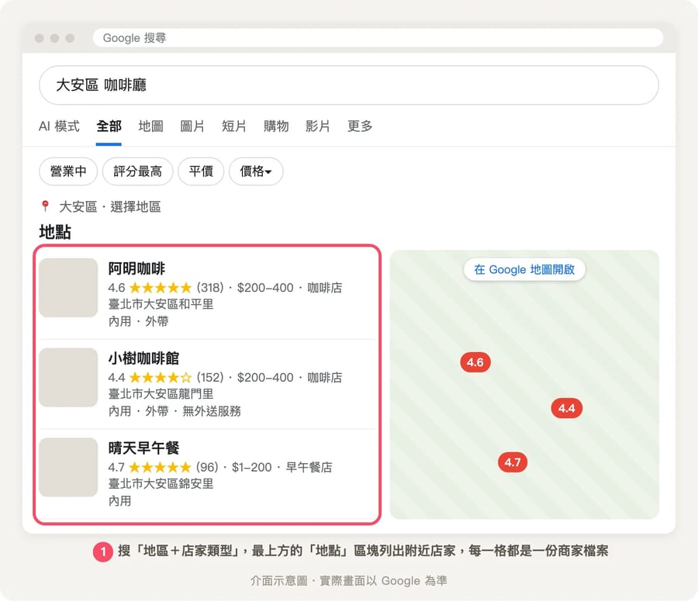This screenshot has height=602, width=698.
Task: Expand the 更多 more tab
Action: 360,126
